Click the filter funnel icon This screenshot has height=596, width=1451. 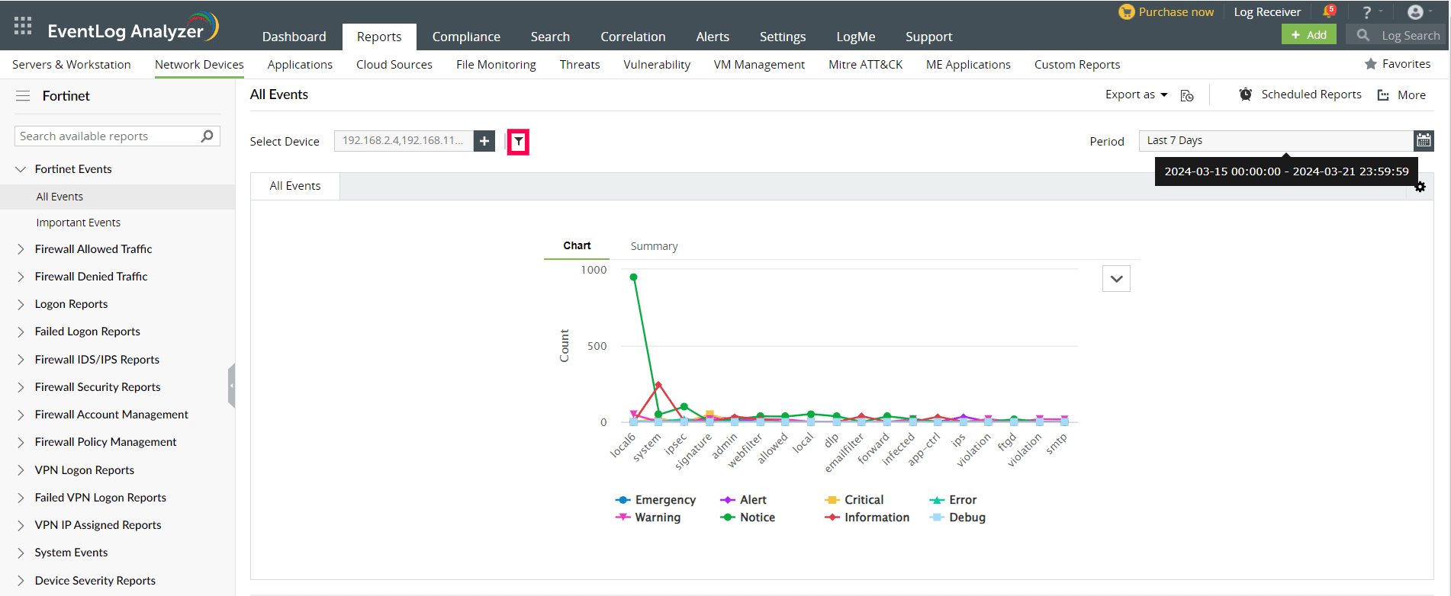tap(518, 141)
